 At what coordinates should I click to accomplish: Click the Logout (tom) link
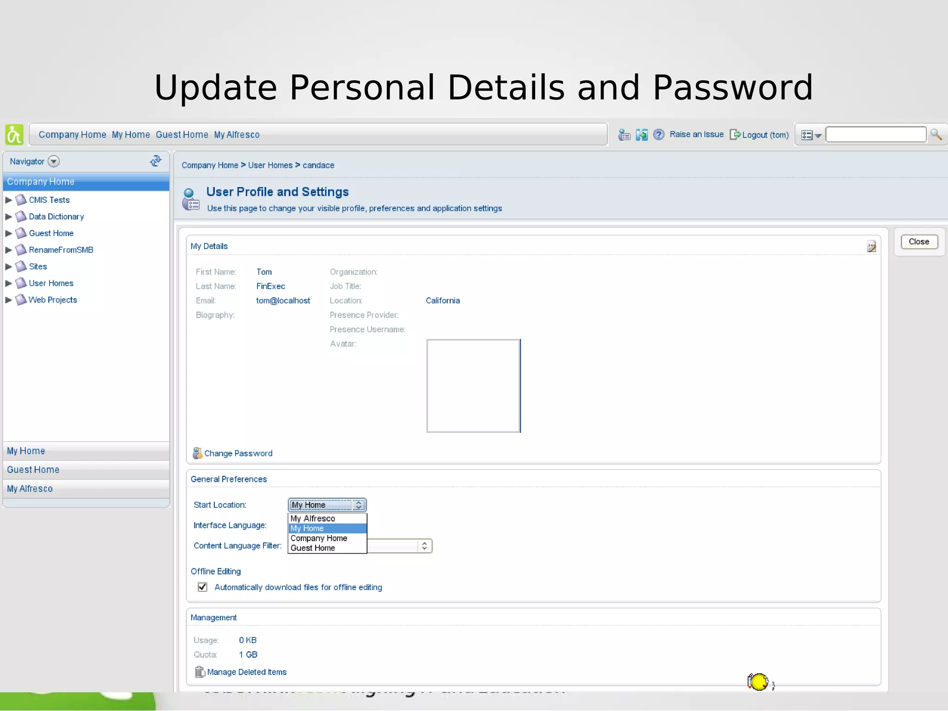(x=766, y=135)
